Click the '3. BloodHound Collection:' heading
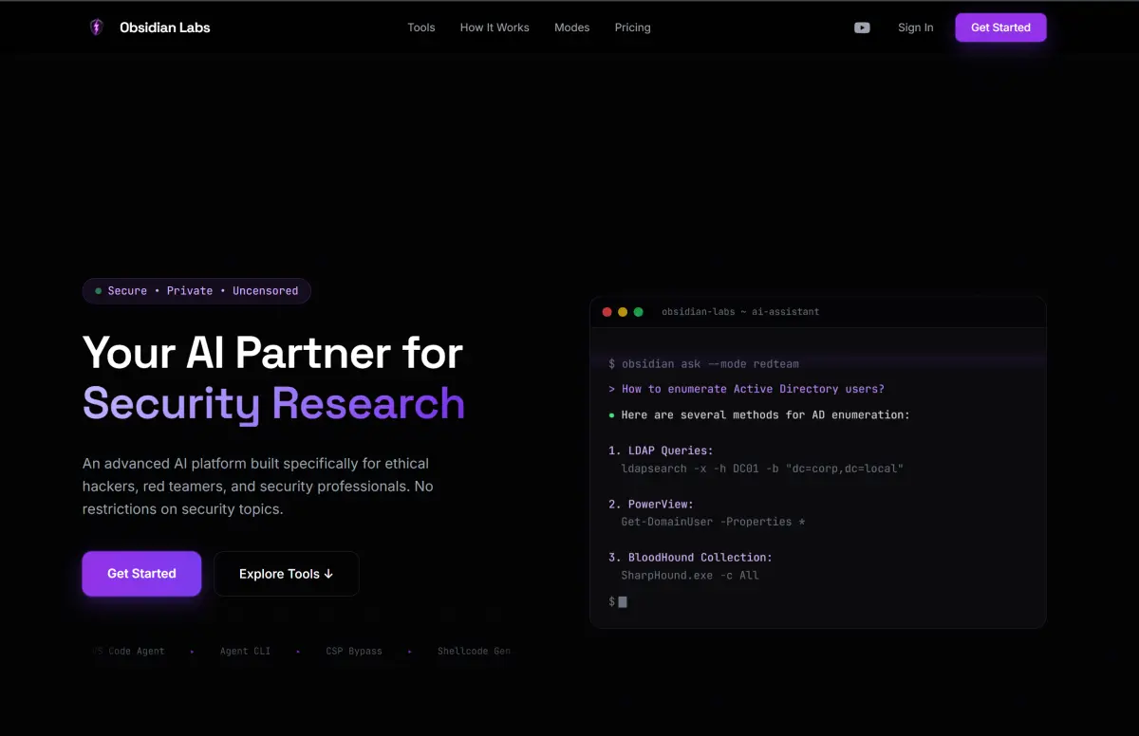Screen dimensions: 1139x736 tap(690, 558)
